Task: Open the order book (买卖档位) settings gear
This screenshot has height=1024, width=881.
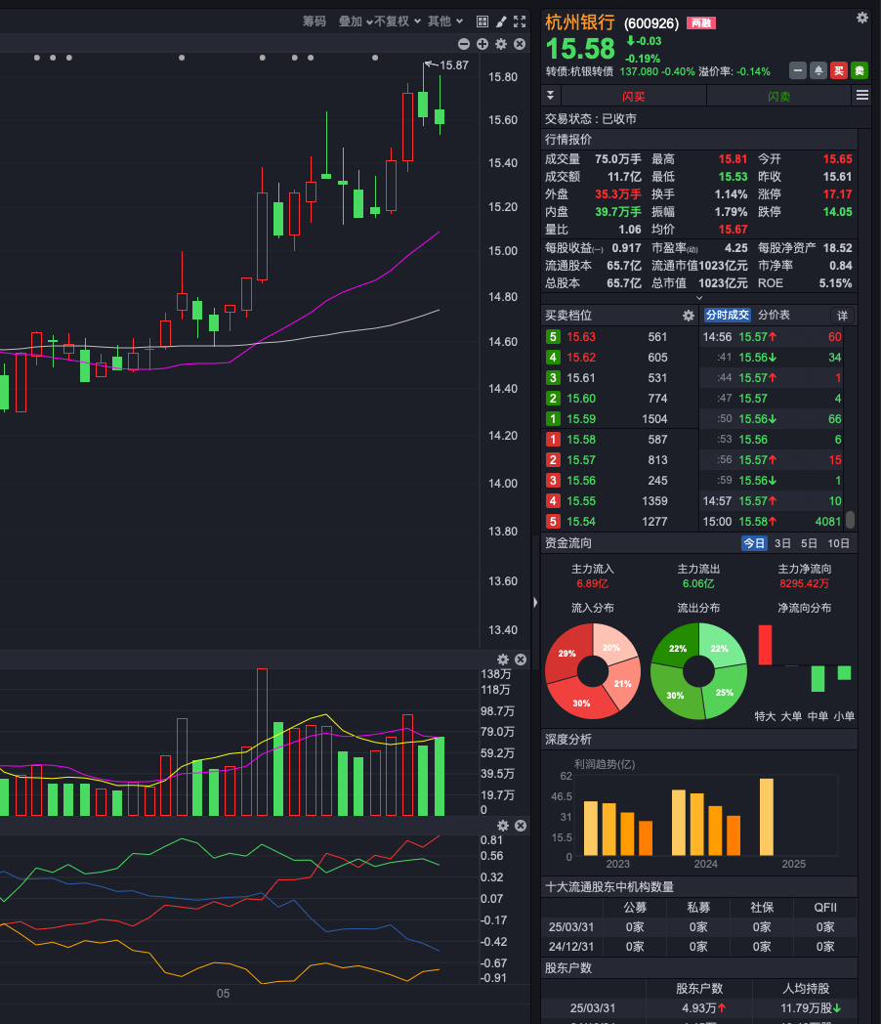Action: tap(688, 315)
